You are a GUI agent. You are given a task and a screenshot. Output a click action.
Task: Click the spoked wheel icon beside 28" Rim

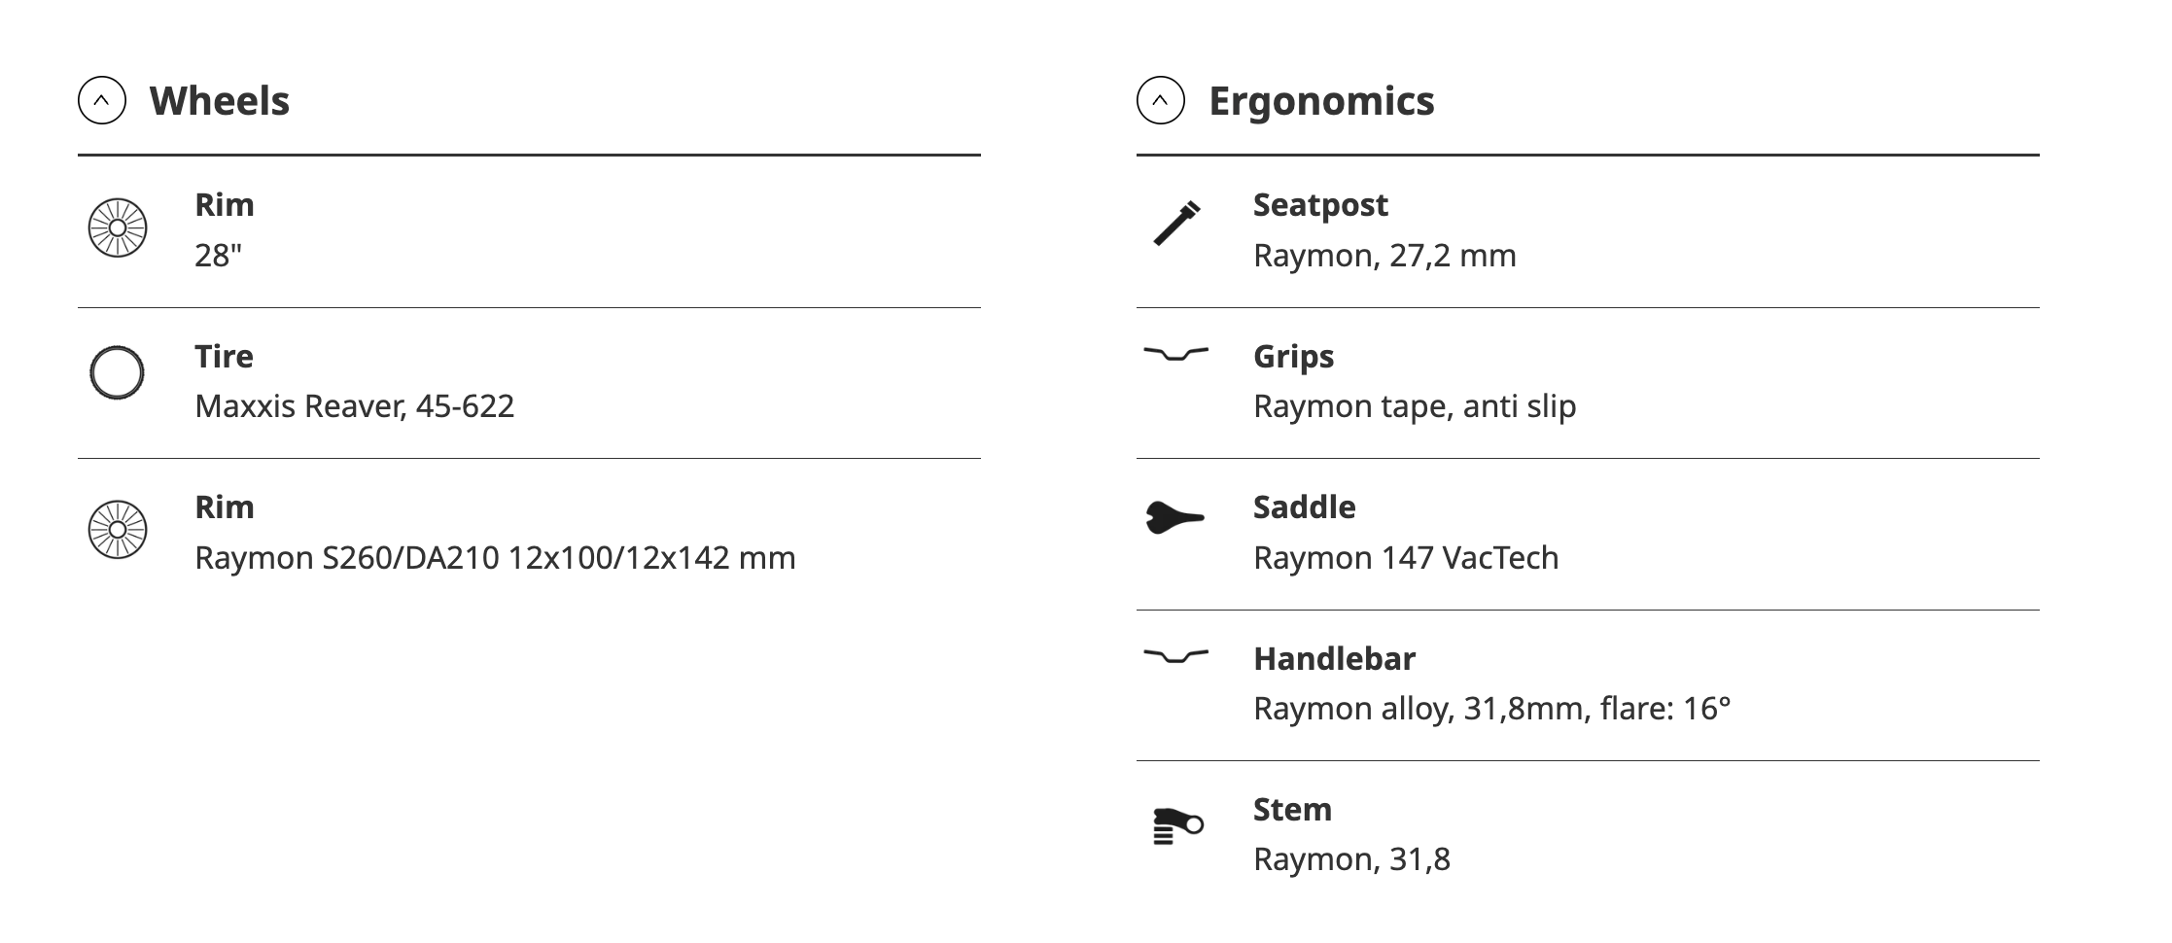[118, 227]
